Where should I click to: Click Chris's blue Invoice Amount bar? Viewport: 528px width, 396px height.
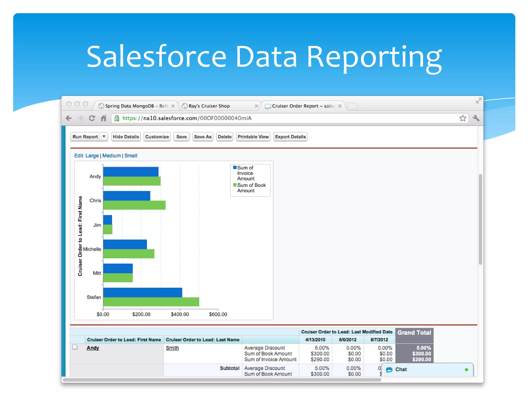(127, 196)
